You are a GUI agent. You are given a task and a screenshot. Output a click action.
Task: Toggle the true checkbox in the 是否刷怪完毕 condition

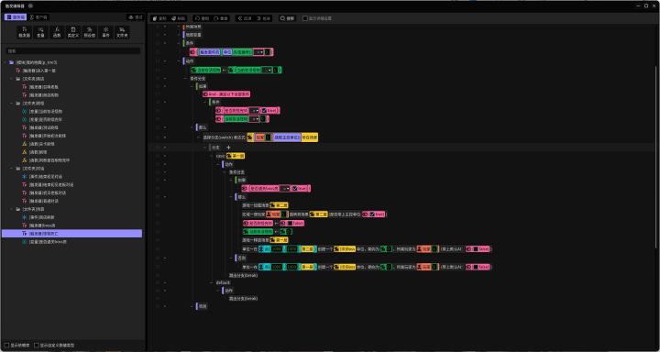click(x=263, y=110)
